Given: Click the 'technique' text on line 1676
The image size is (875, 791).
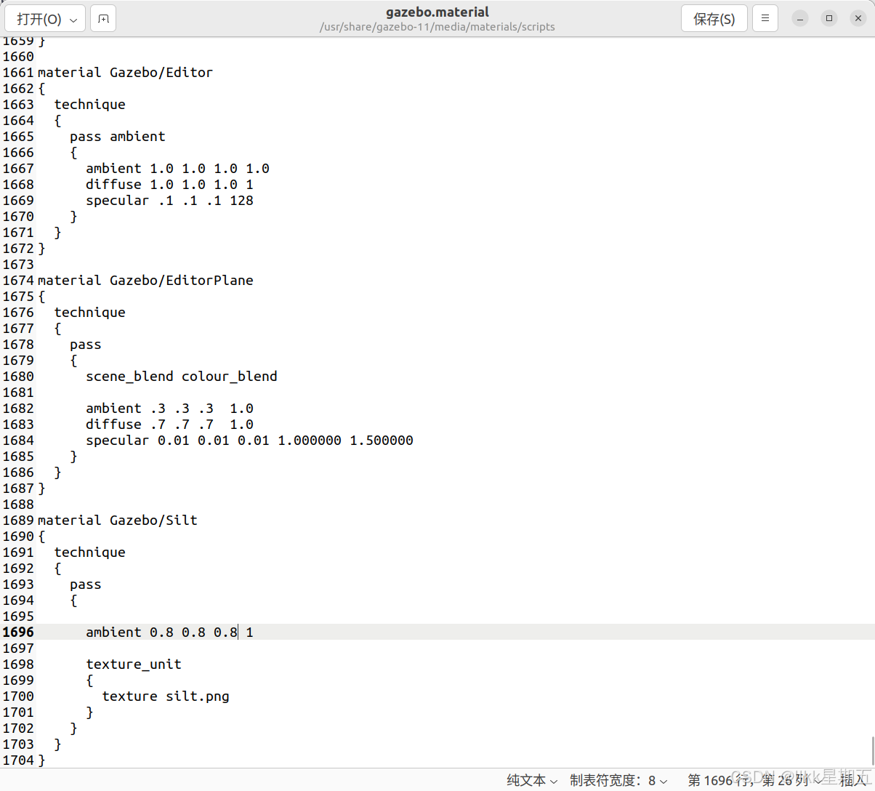Looking at the screenshot, I should (89, 313).
